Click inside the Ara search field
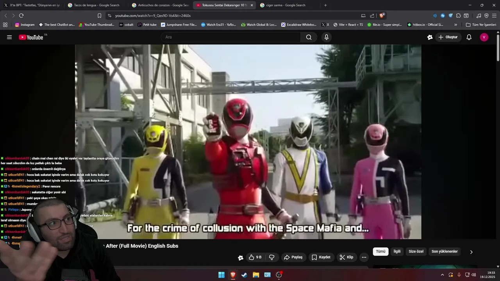Screen dimensions: 500x281 pos(230,37)
